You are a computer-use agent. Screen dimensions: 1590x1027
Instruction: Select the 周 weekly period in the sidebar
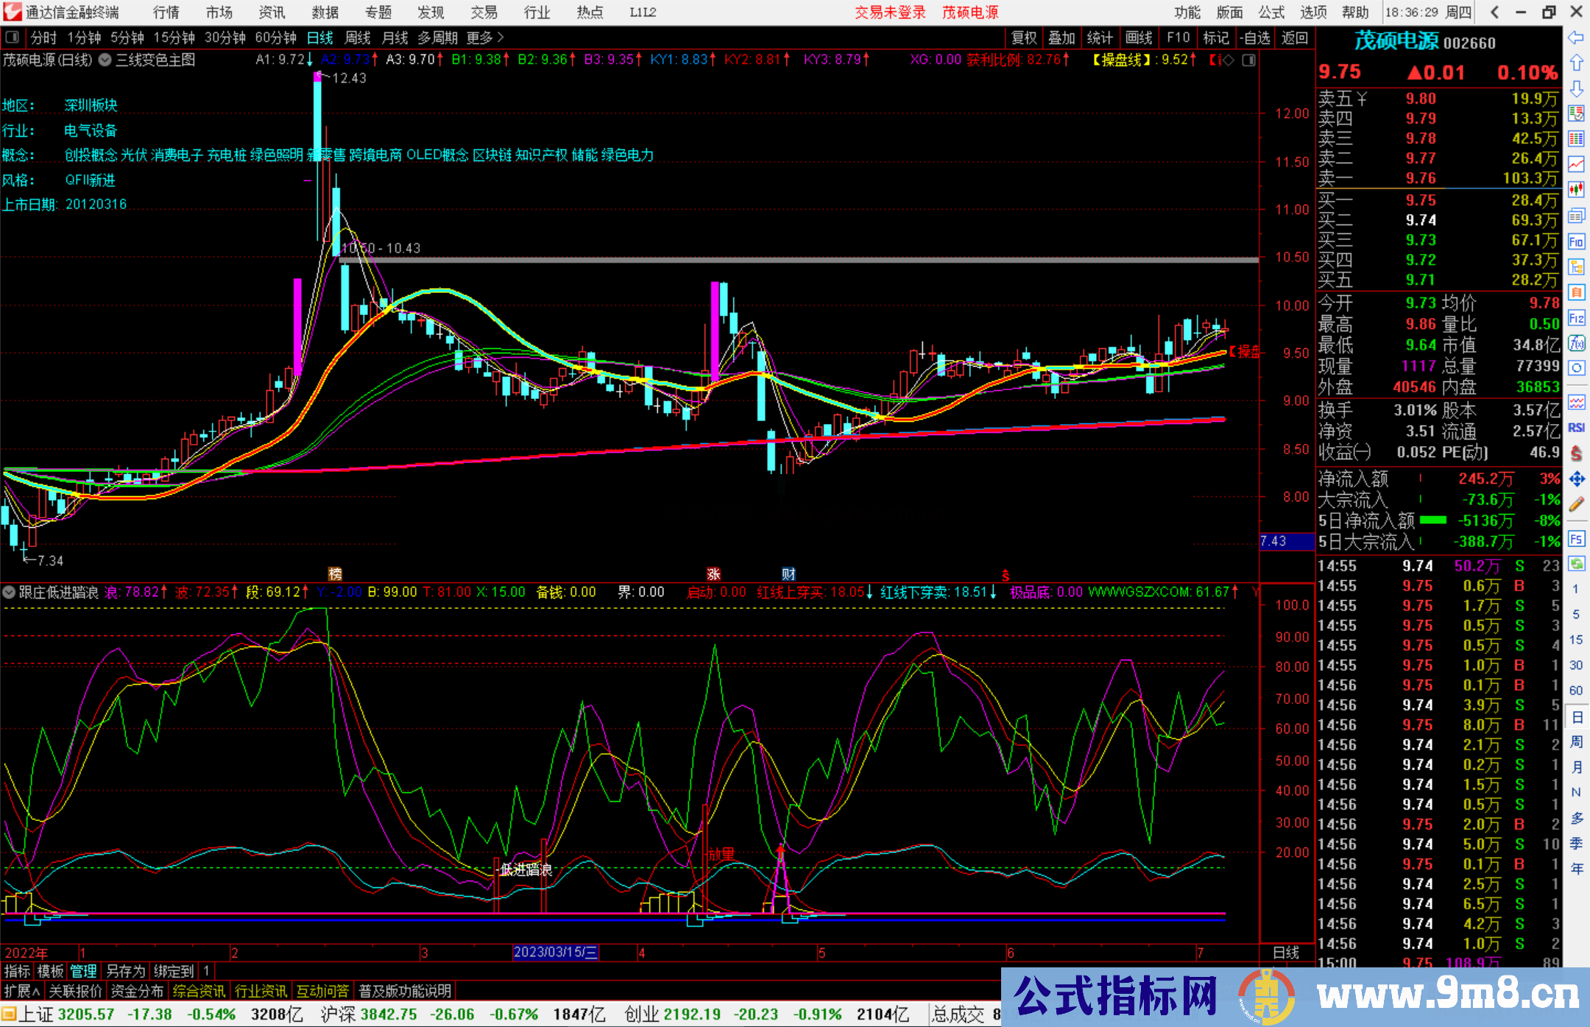pyautogui.click(x=1576, y=741)
